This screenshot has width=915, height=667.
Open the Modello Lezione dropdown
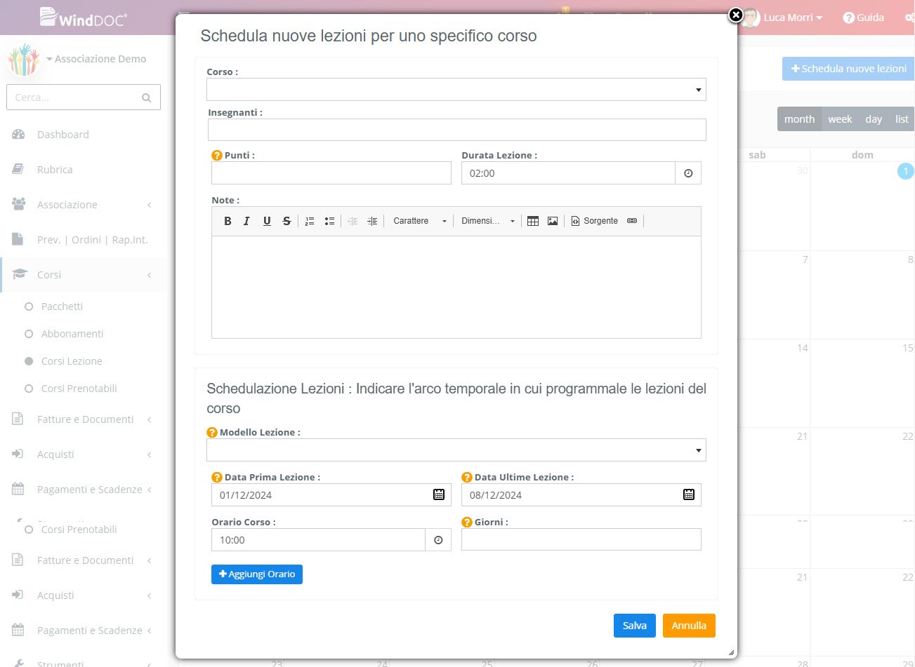[x=456, y=450]
